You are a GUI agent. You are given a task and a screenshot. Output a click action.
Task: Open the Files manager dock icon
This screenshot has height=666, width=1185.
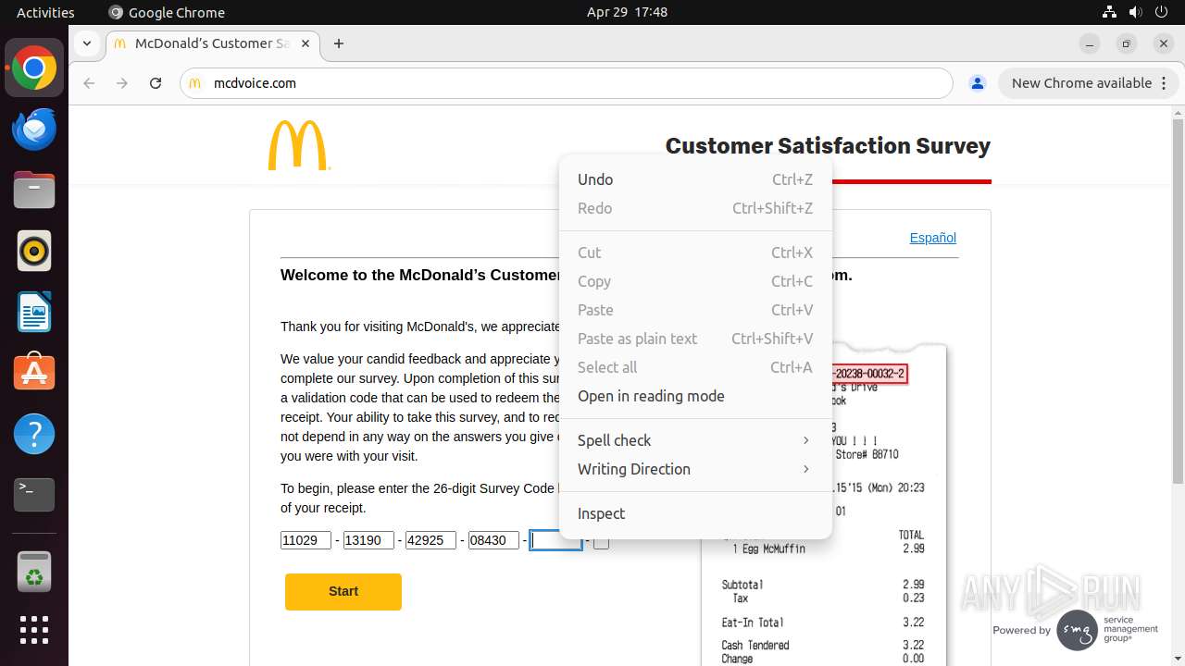tap(34, 191)
